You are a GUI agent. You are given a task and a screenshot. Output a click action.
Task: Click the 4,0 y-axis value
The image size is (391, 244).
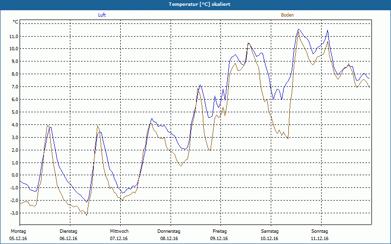click(x=15, y=125)
